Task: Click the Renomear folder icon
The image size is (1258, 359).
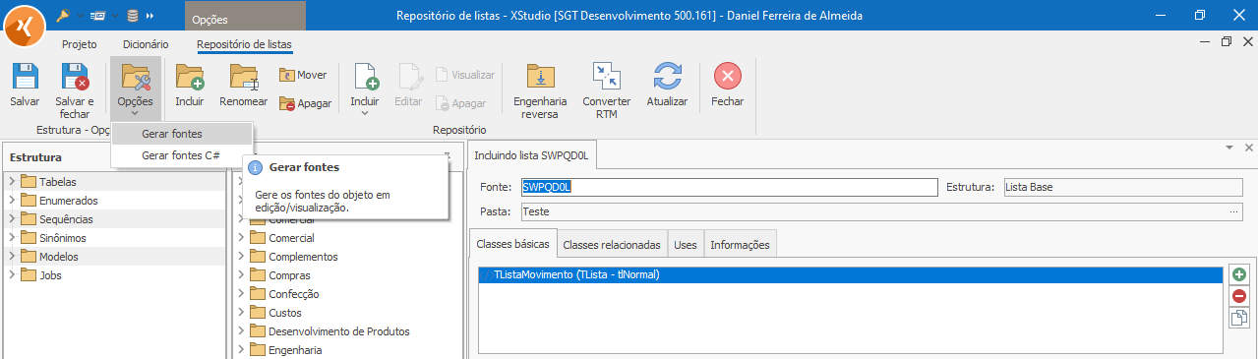Action: (x=243, y=77)
